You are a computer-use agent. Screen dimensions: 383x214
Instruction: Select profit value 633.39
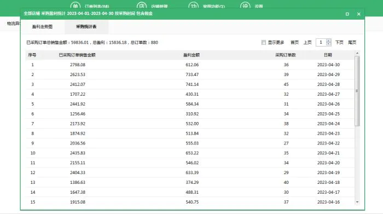point(192,172)
